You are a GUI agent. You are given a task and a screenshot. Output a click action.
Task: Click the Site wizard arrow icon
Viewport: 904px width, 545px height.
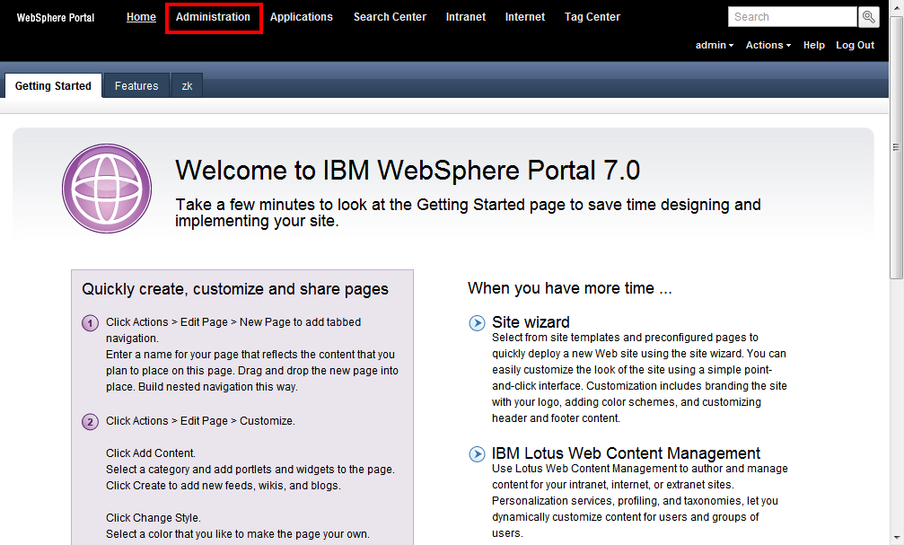pos(477,323)
